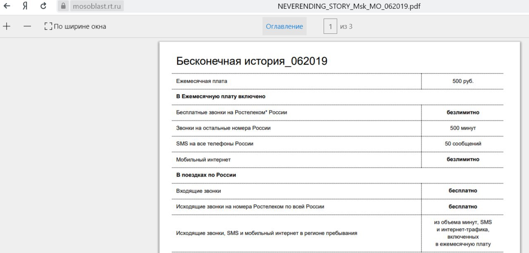The image size is (529, 253).
Task: Click the padlock site security icon
Action: [x=63, y=6]
